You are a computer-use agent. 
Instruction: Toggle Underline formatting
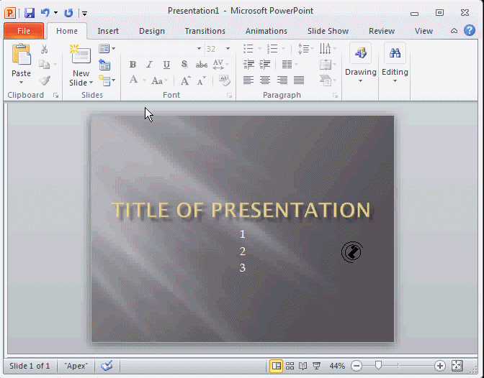click(166, 65)
